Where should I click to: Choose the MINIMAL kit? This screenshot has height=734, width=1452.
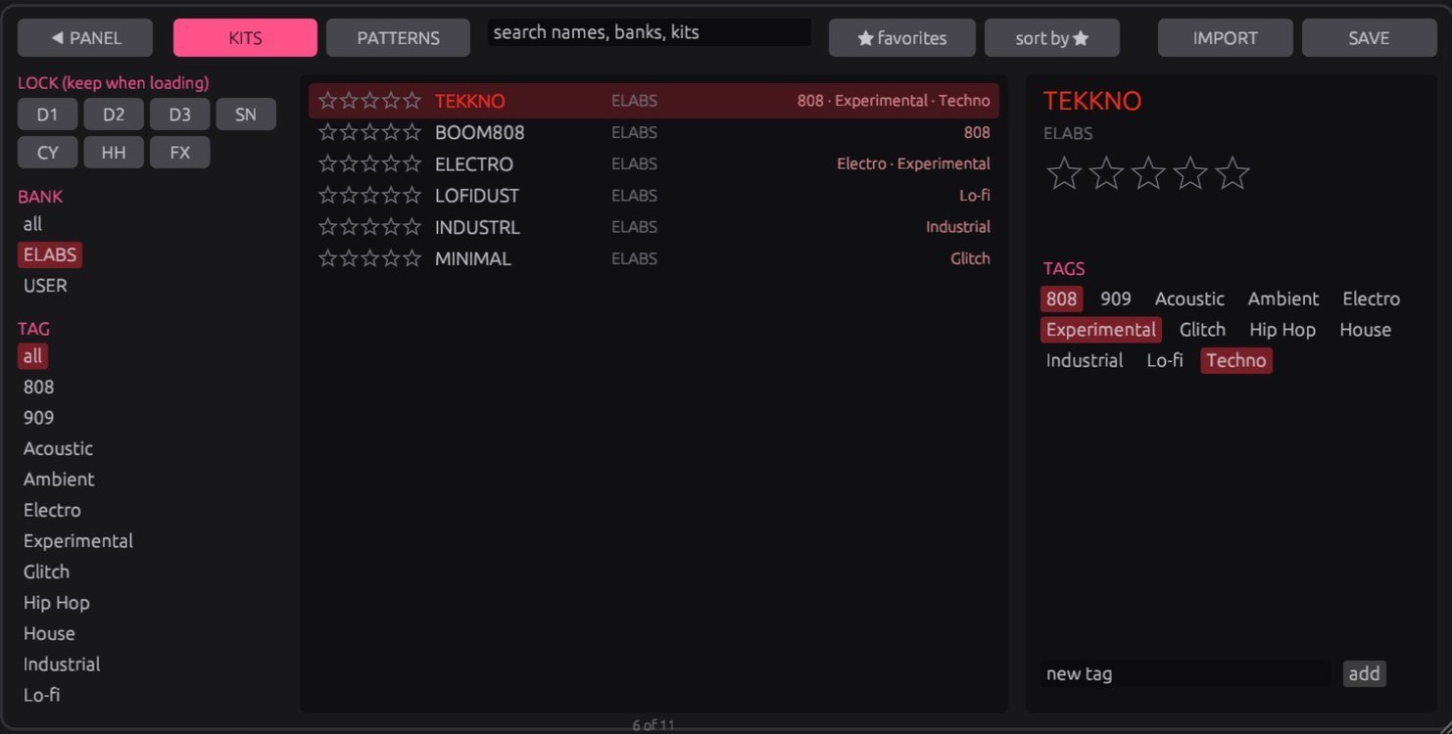653,258
